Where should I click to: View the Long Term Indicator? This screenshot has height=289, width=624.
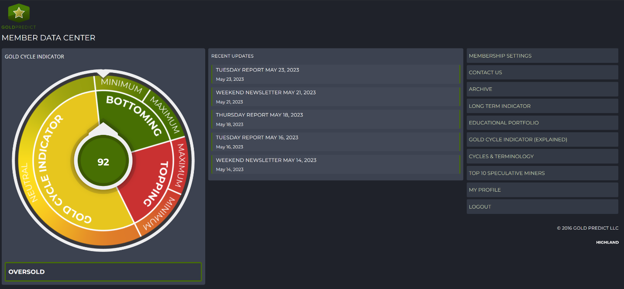click(500, 106)
